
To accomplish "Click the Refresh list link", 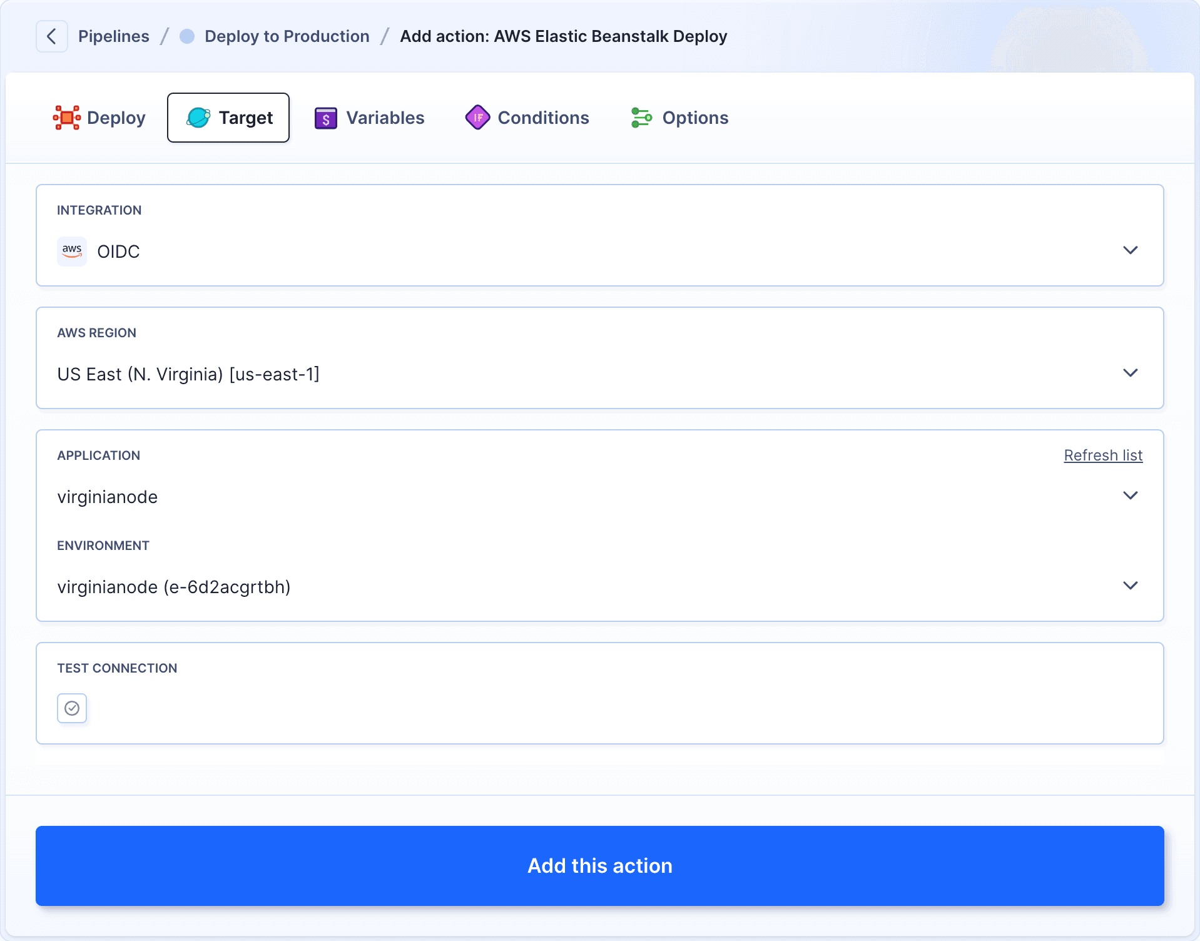I will pyautogui.click(x=1103, y=455).
